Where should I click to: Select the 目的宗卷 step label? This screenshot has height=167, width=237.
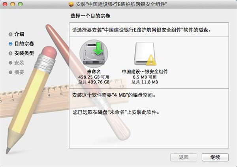(x=24, y=44)
